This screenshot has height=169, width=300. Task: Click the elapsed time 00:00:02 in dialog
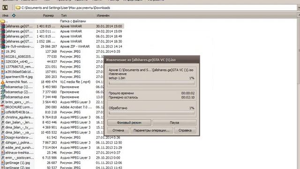(x=188, y=93)
